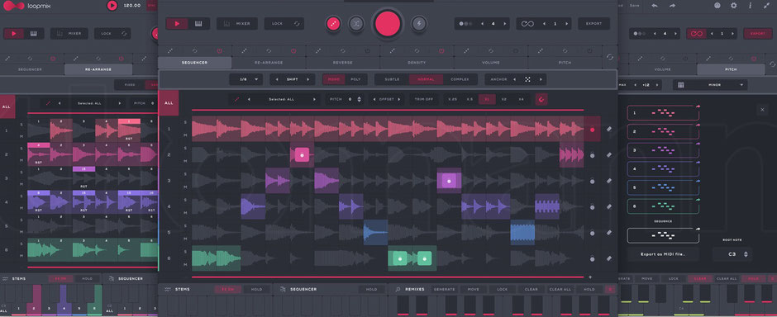Click the TRIM OFF button
Screen dimensions: 777x317
tap(423, 99)
